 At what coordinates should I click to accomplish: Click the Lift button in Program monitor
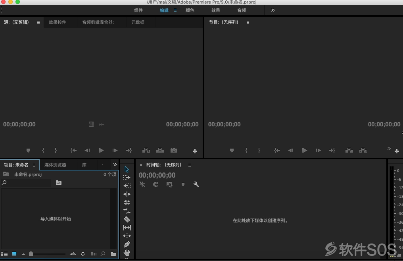pyautogui.click(x=349, y=150)
